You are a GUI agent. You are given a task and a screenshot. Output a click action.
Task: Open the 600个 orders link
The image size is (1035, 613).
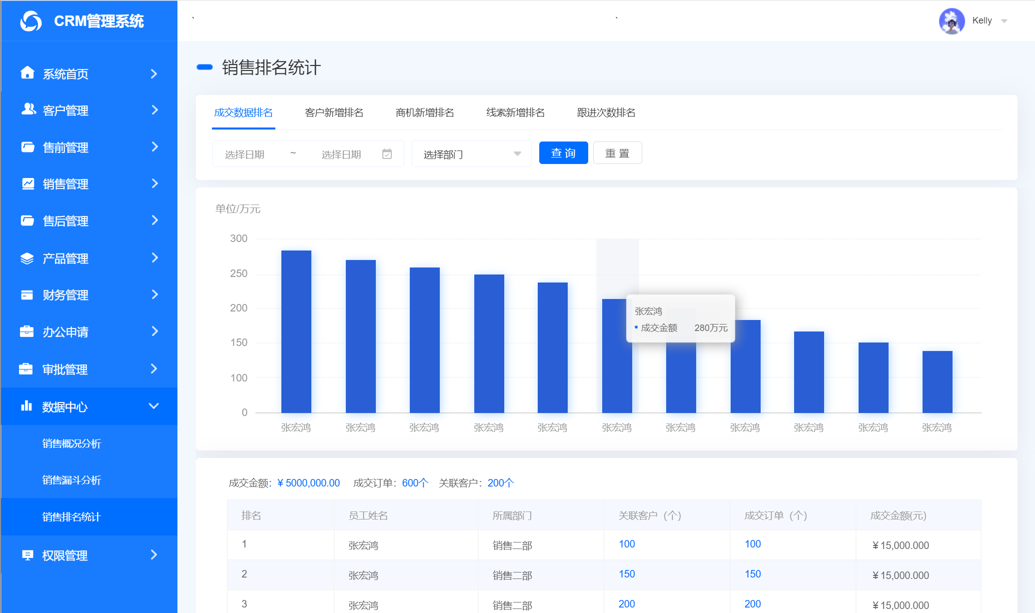point(415,482)
